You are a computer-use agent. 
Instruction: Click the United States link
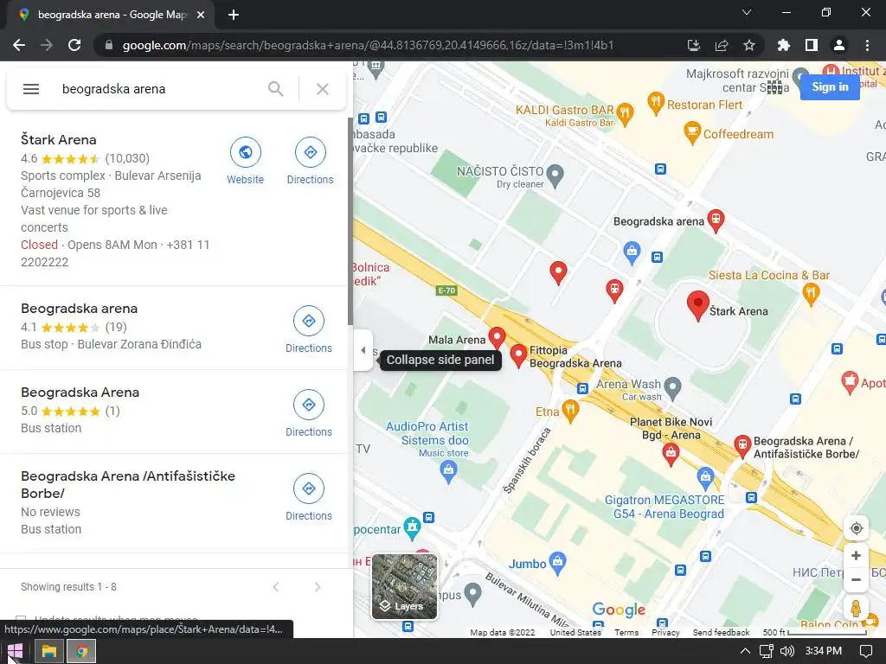pos(575,632)
